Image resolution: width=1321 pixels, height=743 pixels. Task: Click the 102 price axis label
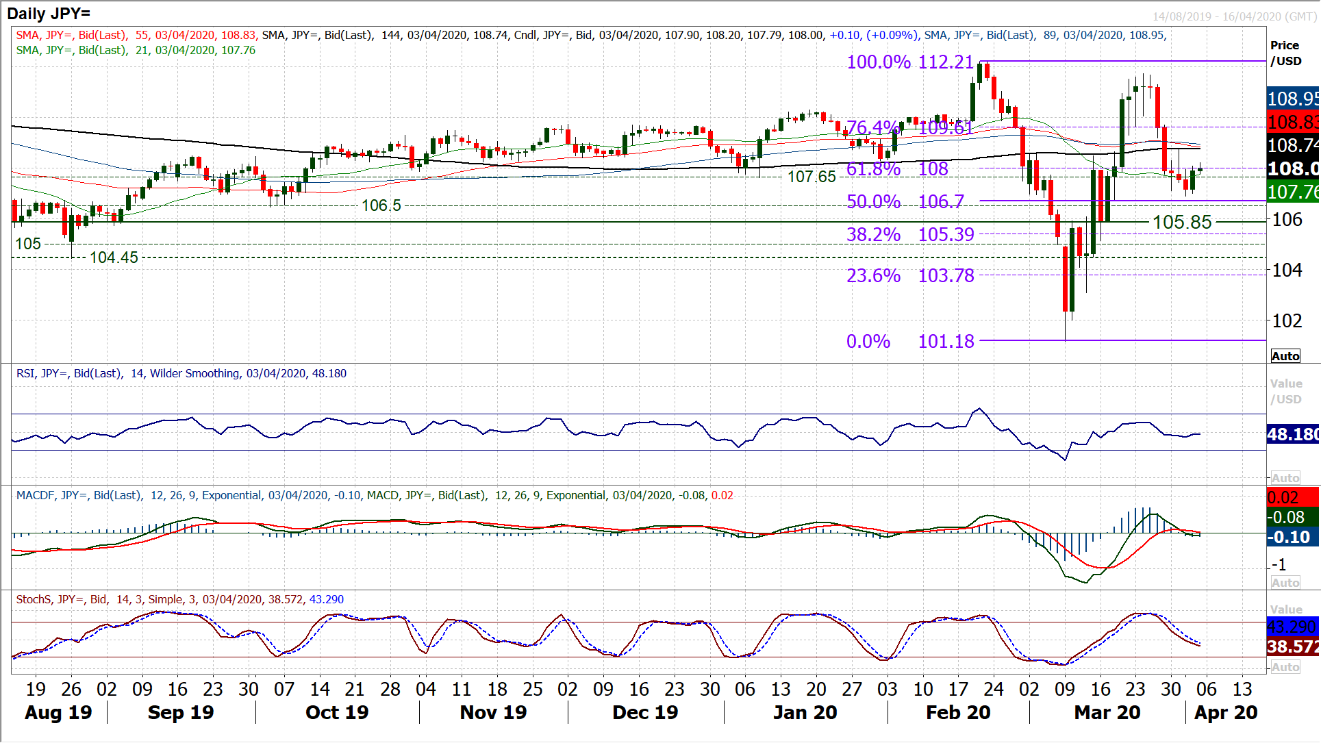pyautogui.click(x=1287, y=320)
